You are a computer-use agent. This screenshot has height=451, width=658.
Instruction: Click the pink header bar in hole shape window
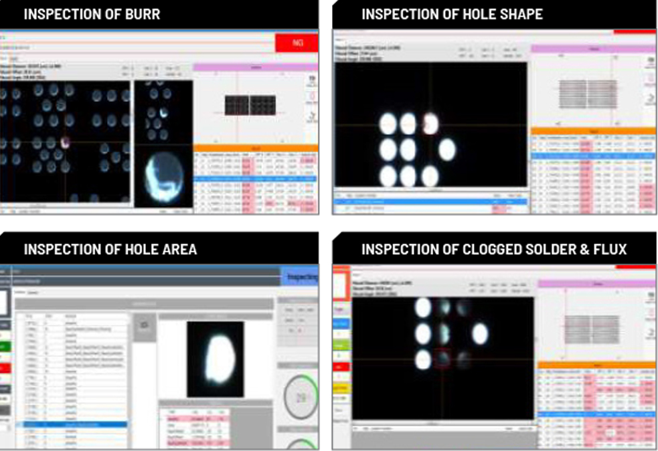pos(593,49)
